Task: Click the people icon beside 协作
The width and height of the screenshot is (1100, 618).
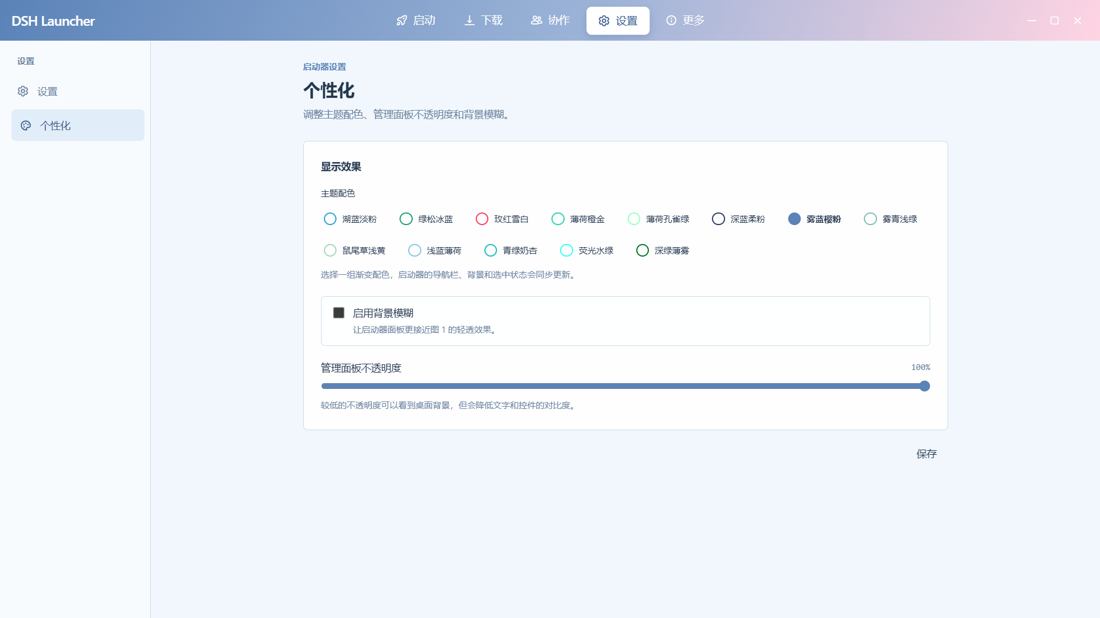Action: click(x=537, y=21)
